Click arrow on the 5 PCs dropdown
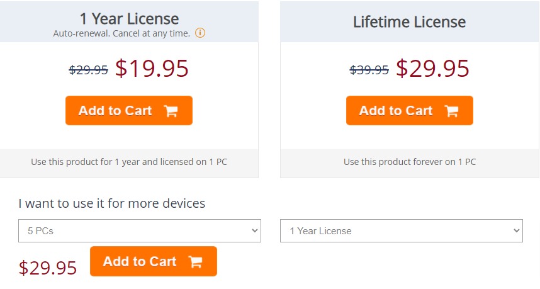 tap(254, 231)
